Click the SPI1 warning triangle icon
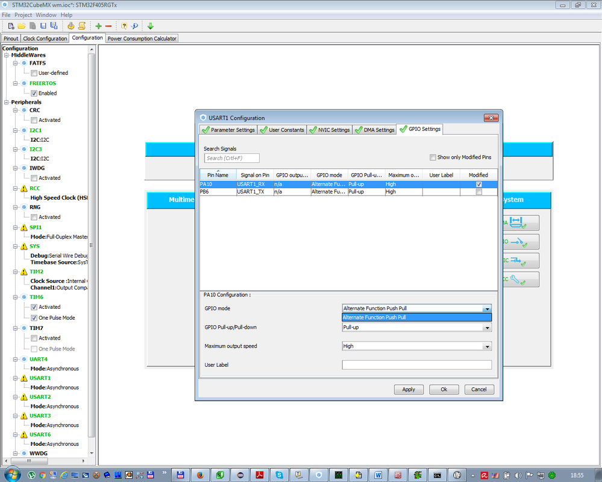This screenshot has height=482, width=602. [24, 227]
